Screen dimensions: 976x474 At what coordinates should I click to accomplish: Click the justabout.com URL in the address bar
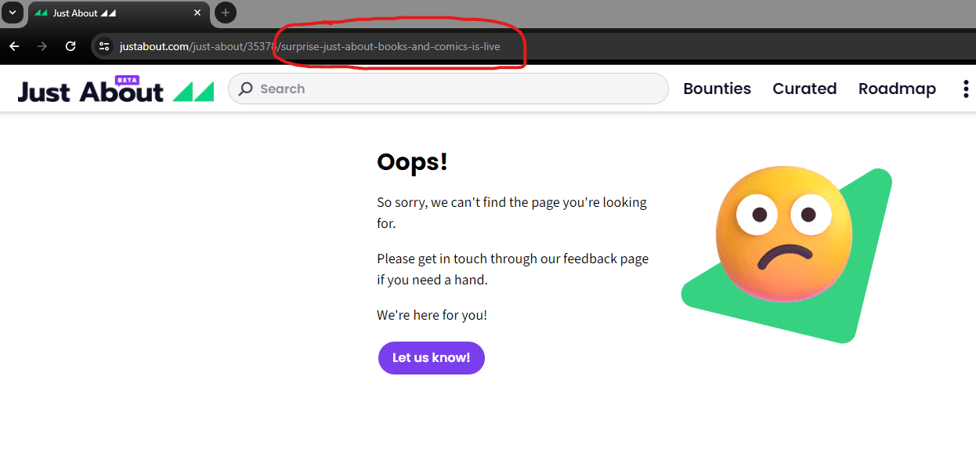click(x=309, y=46)
